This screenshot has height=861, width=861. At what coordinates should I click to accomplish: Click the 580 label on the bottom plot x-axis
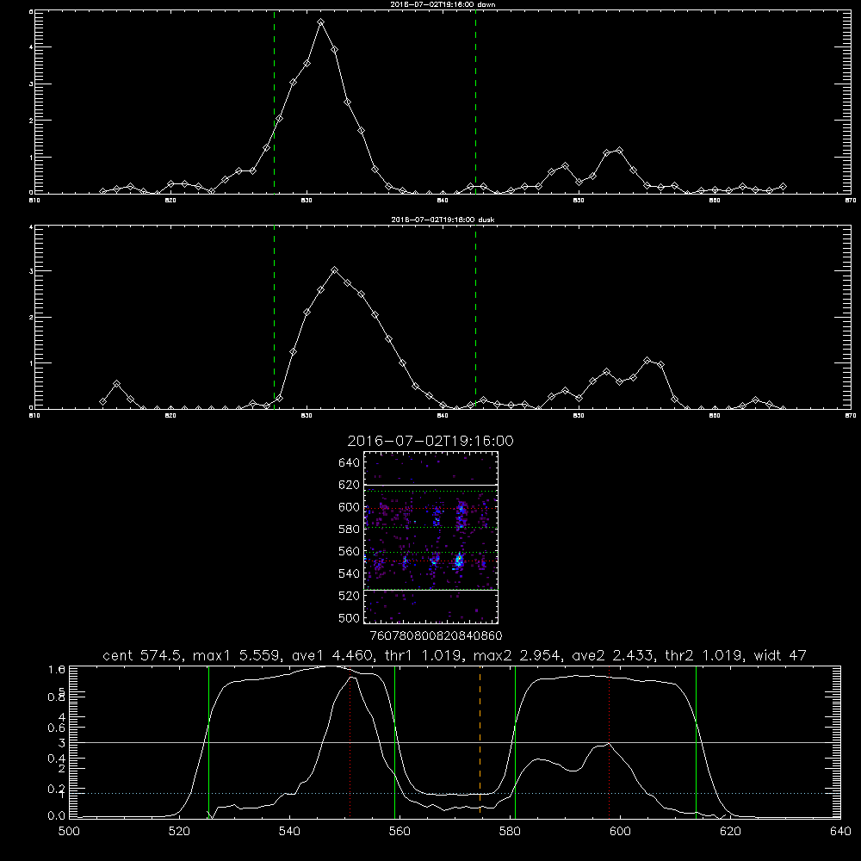pyautogui.click(x=510, y=832)
